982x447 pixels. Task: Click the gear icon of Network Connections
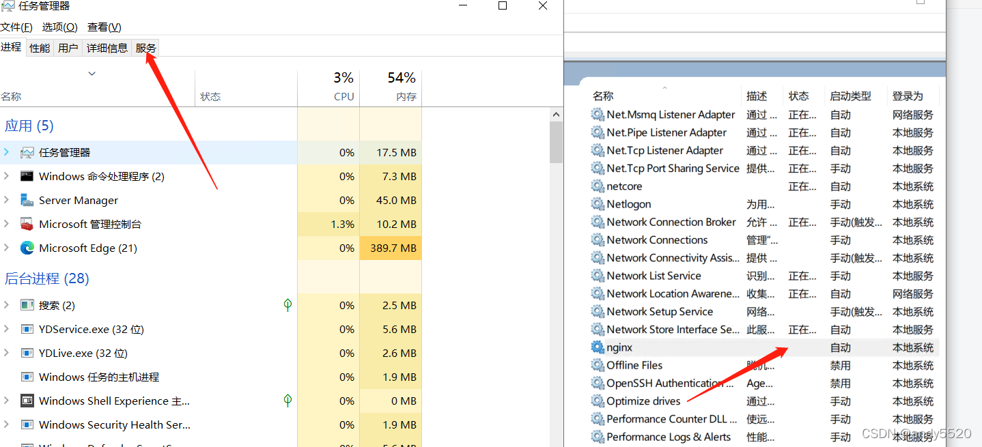pyautogui.click(x=598, y=240)
